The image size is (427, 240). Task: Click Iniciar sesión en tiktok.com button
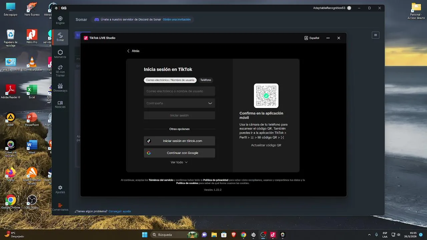coord(179,141)
